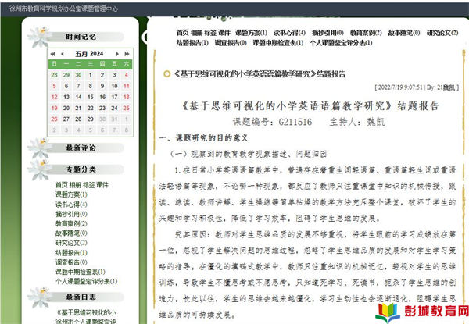This screenshot has width=469, height=324.
Task: Click the 专题分类 section header
Action: tap(81, 169)
